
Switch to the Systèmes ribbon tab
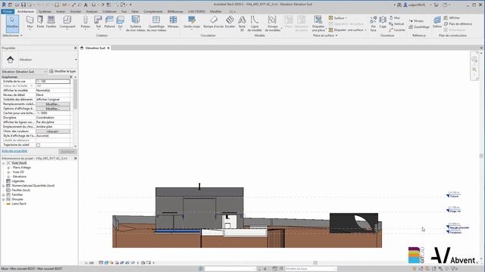tap(45, 11)
